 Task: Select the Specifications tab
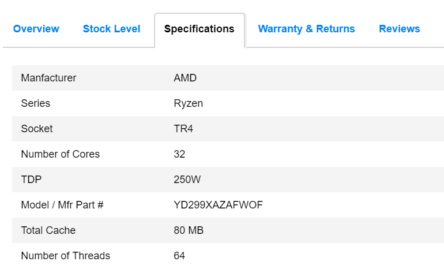199,29
